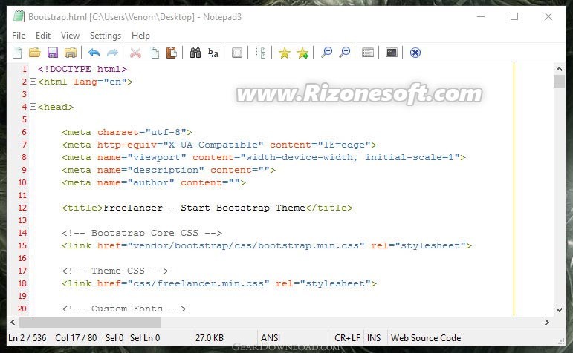The width and height of the screenshot is (573, 353).
Task: Open the Help menu
Action: coord(140,36)
